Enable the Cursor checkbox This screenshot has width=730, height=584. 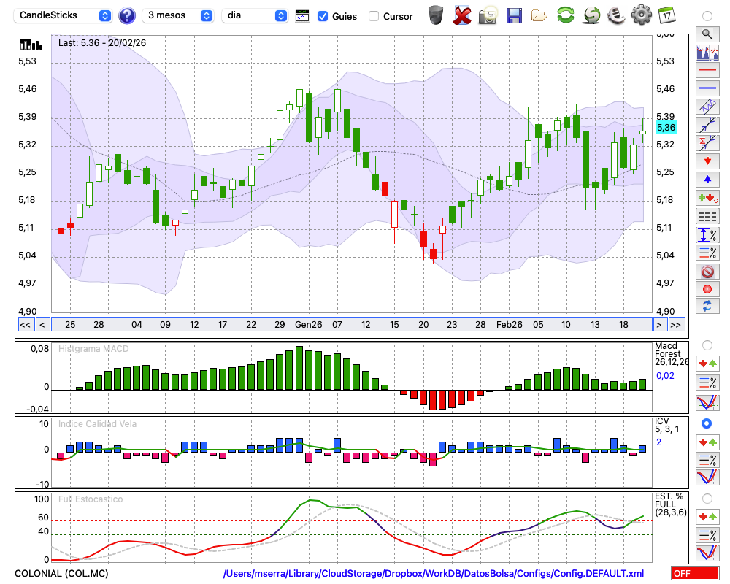point(374,16)
